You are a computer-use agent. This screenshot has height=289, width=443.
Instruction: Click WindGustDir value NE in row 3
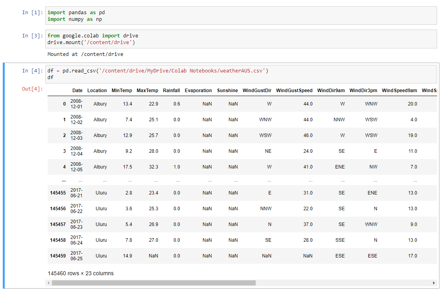pos(268,151)
